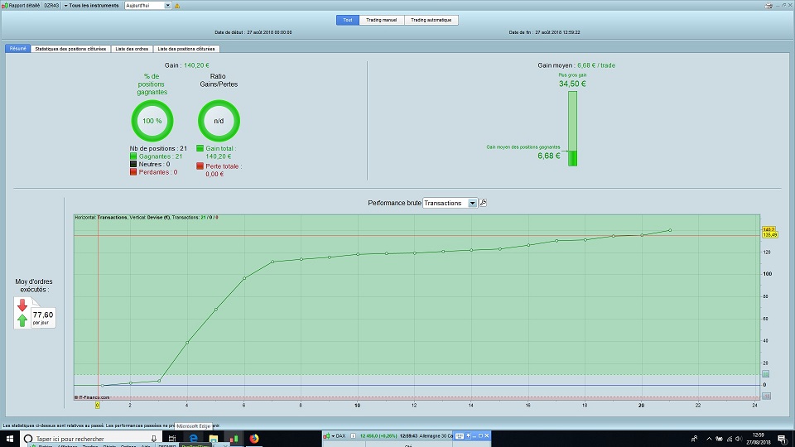Click the print icon in the window title bar
This screenshot has height=447, width=795.
pos(768,6)
